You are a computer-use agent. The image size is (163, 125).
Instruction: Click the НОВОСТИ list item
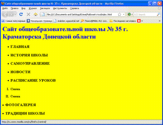coord(20,72)
